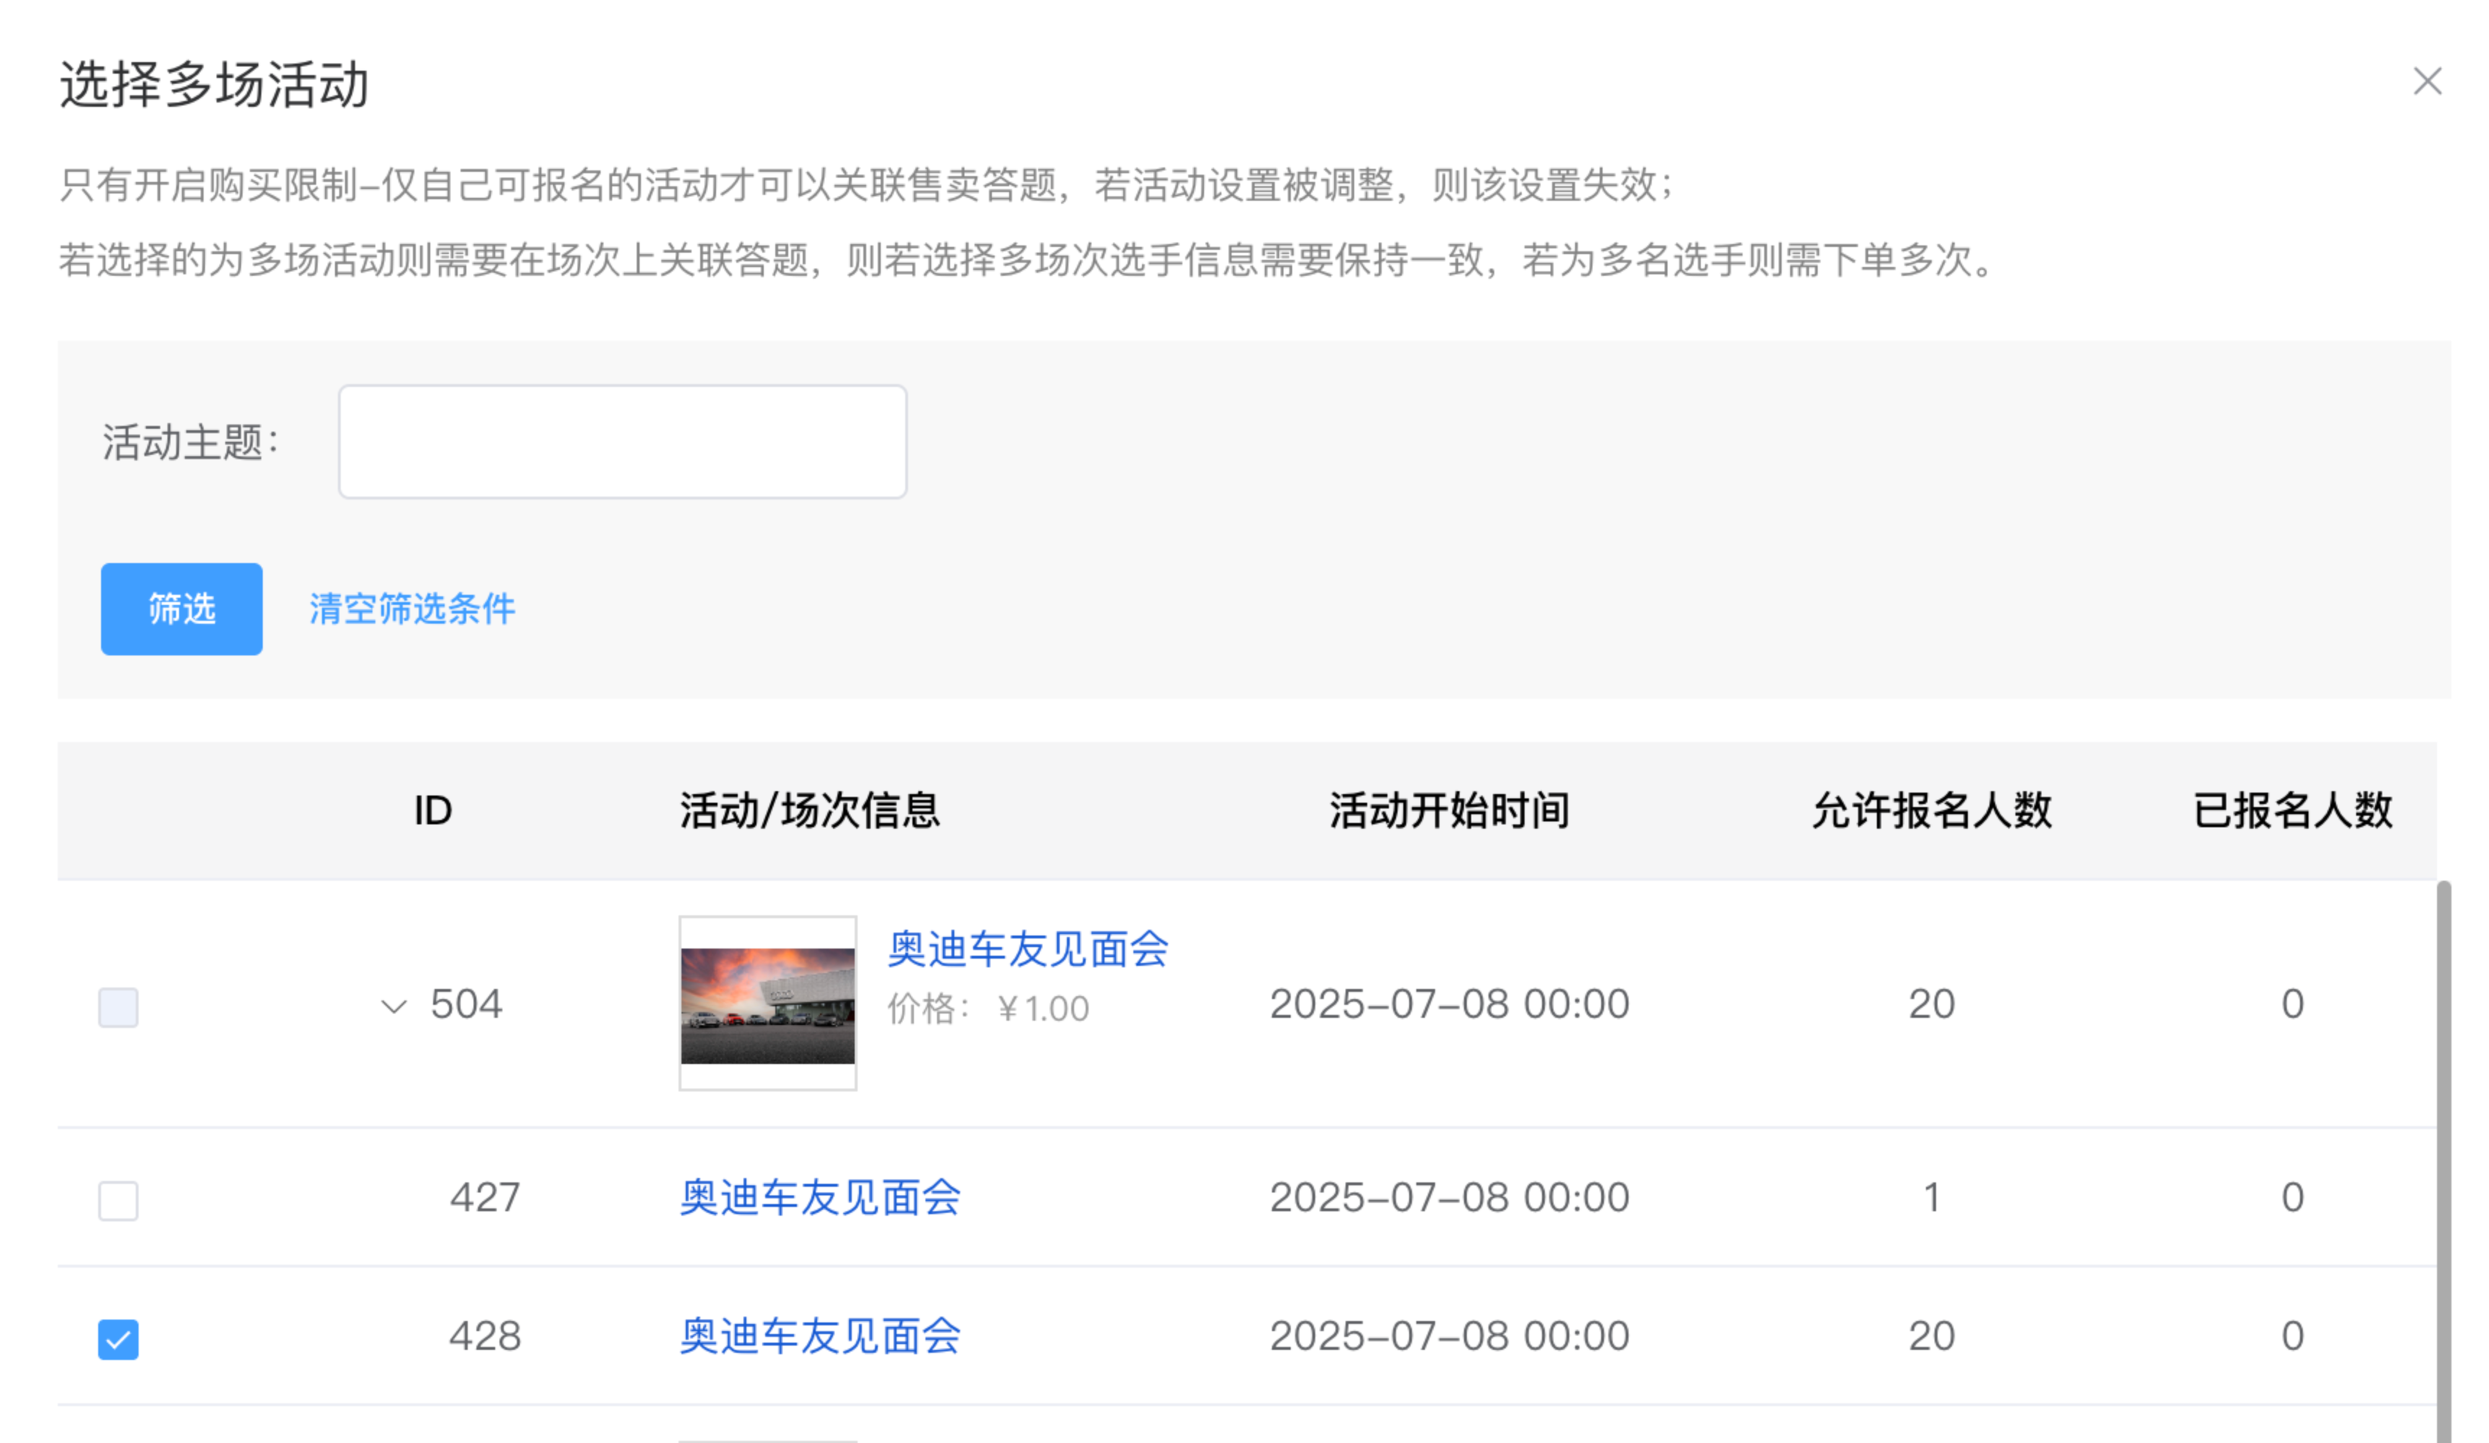Click 允许报名人数 column header
Viewport: 2489px width, 1443px height.
point(1932,810)
